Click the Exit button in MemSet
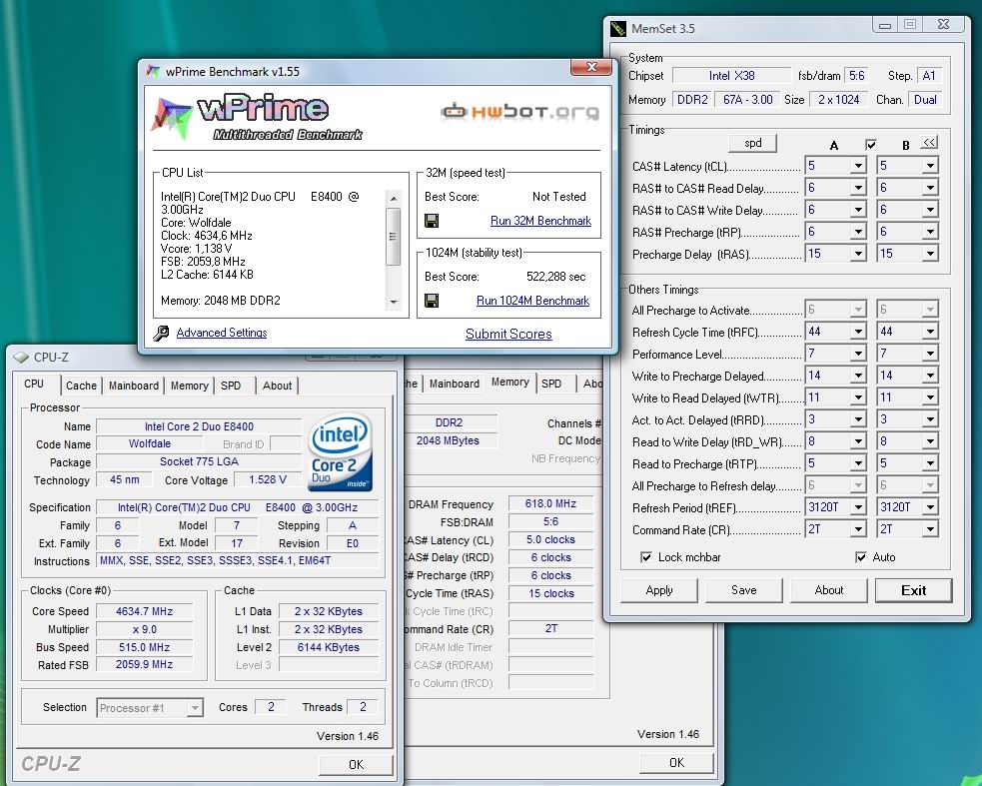Screen dimensions: 982x786 914,590
